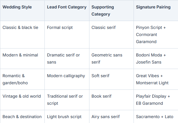Click the Sacramento + Lato cell
Screen dimensions: 178x123
[156, 116]
